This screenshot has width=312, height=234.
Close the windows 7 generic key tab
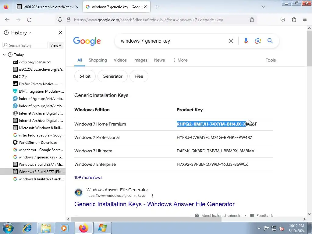(x=145, y=7)
